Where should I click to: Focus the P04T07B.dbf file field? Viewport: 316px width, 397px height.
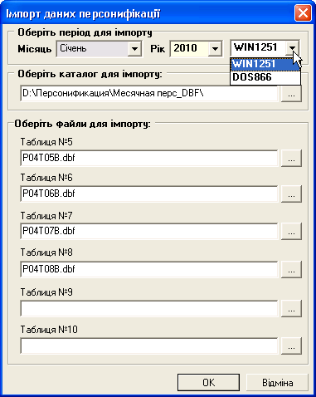149,231
